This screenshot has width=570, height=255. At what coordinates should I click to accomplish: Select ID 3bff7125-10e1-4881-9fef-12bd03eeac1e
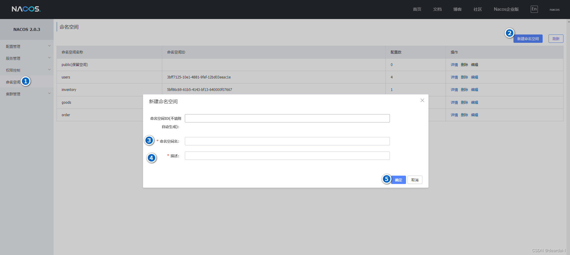tap(199, 77)
